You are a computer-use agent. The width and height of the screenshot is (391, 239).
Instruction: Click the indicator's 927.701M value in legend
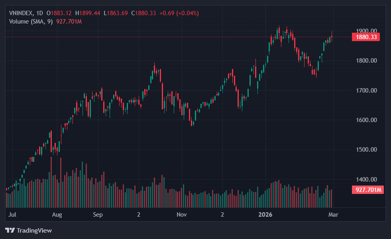(x=68, y=21)
